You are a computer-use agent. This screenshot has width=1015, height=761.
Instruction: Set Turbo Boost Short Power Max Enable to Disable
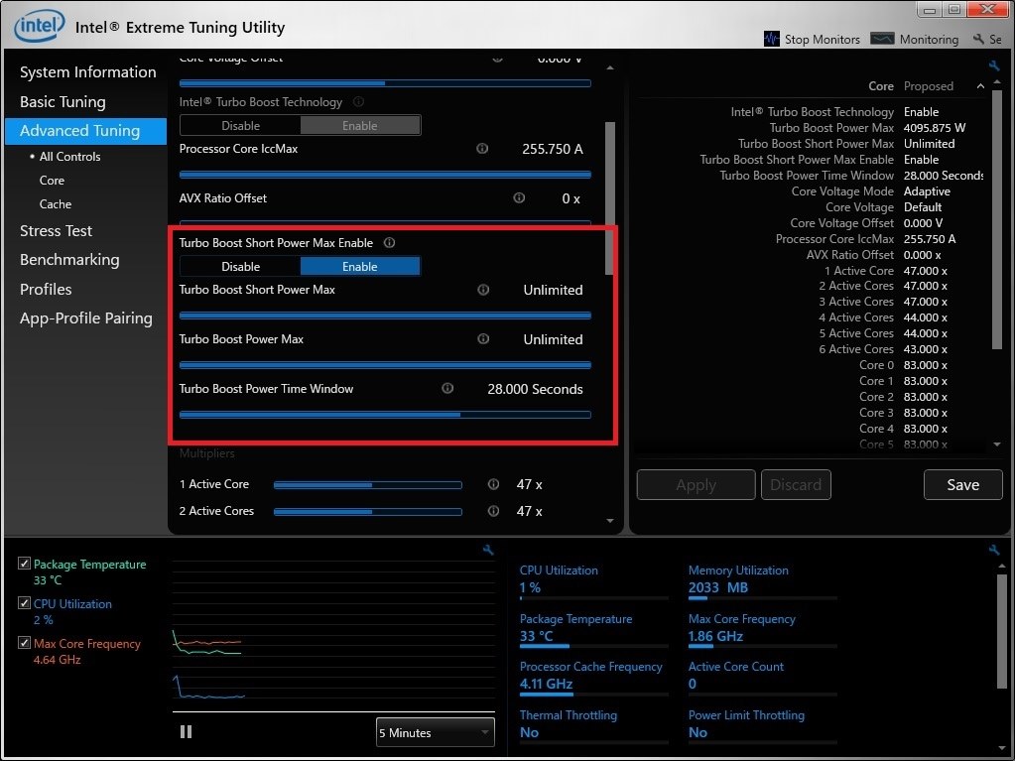click(240, 267)
